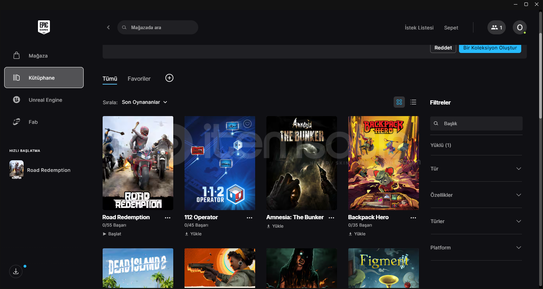Click Yükle for 112 Operator
The height and width of the screenshot is (289, 543).
[193, 234]
